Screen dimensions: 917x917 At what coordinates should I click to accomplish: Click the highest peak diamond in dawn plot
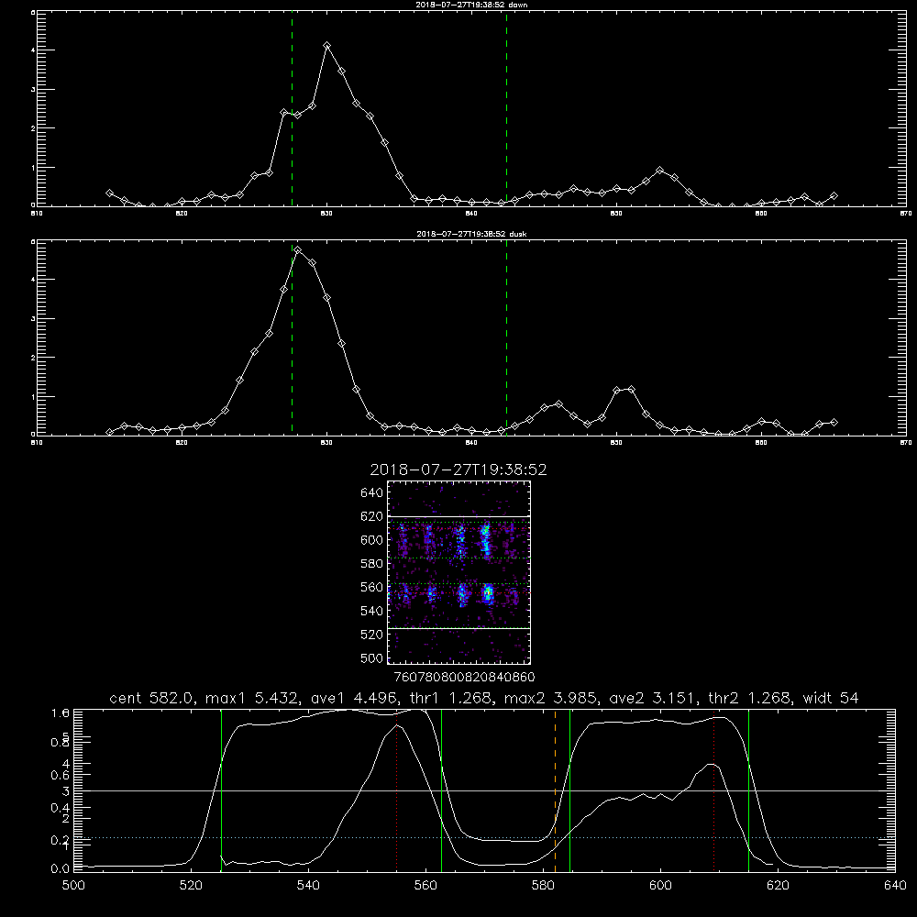[x=327, y=46]
